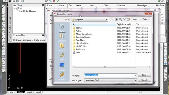Go up one folder level in Export dialog

(116, 19)
